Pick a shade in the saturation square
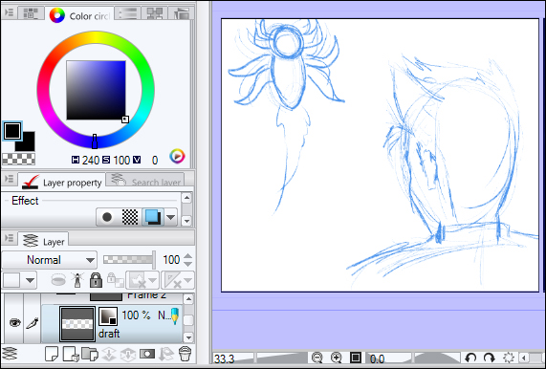546x369 pixels. point(96,90)
